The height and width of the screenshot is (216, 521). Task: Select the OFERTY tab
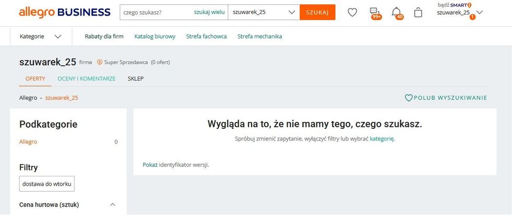coord(35,79)
